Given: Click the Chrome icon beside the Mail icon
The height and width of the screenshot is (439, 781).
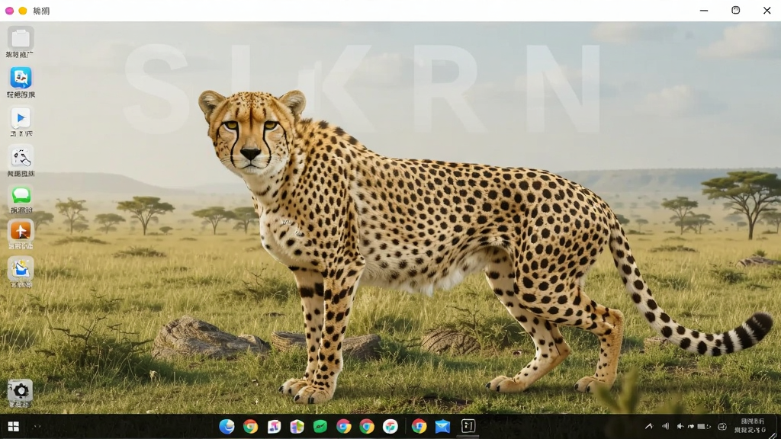Looking at the screenshot, I should [x=419, y=427].
